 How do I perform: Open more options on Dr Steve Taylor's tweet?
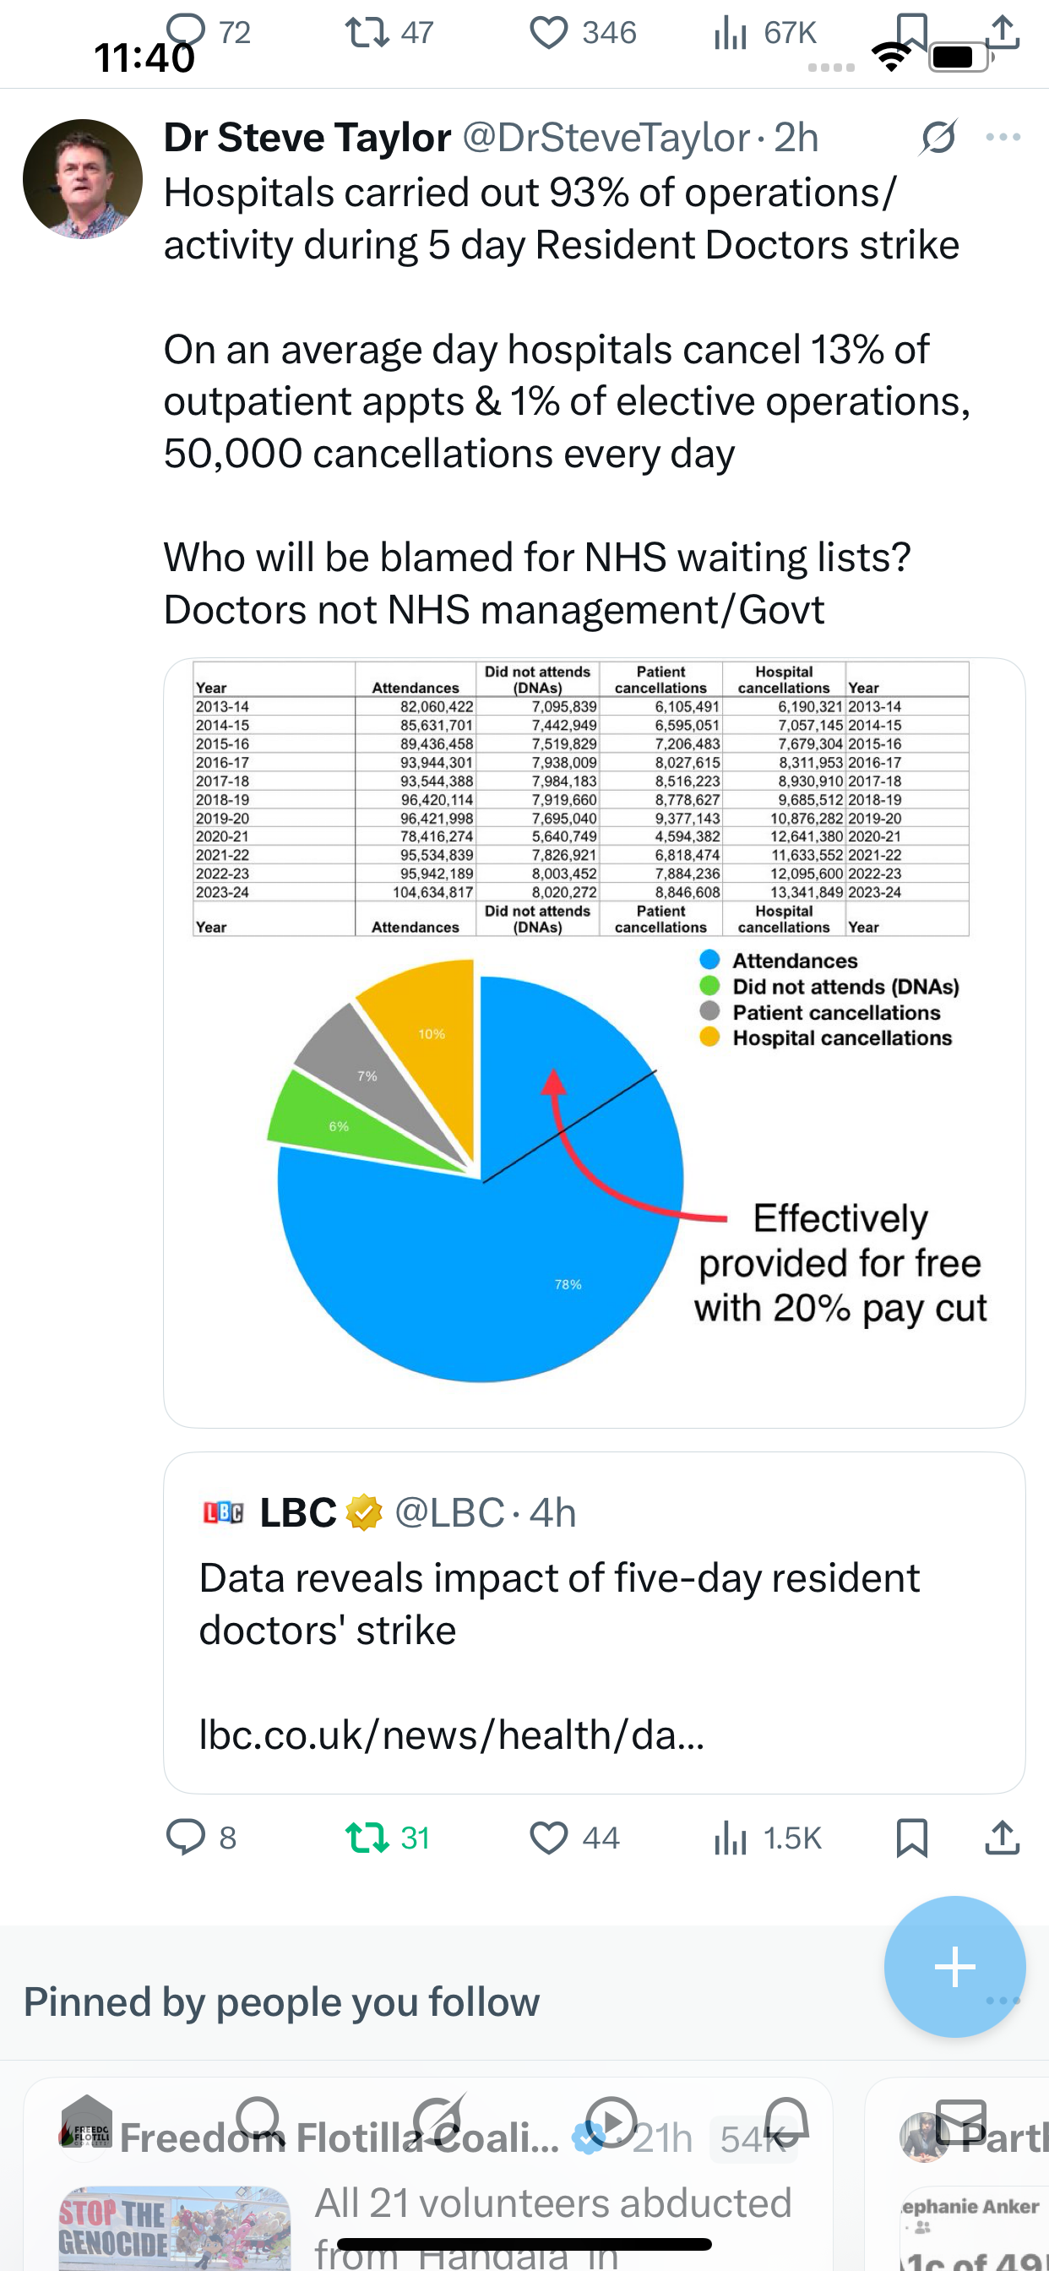(x=1003, y=138)
